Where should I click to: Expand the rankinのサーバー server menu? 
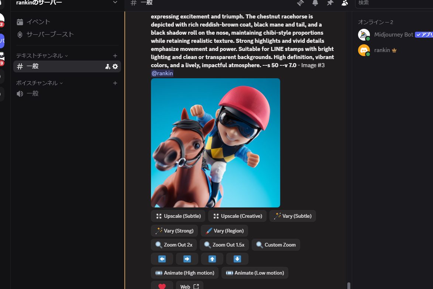(x=115, y=3)
